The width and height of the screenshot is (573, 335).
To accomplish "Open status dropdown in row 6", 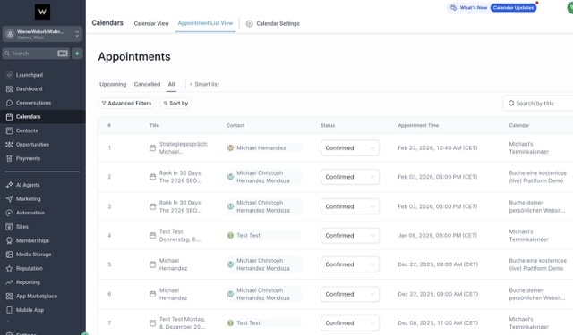I will click(350, 294).
